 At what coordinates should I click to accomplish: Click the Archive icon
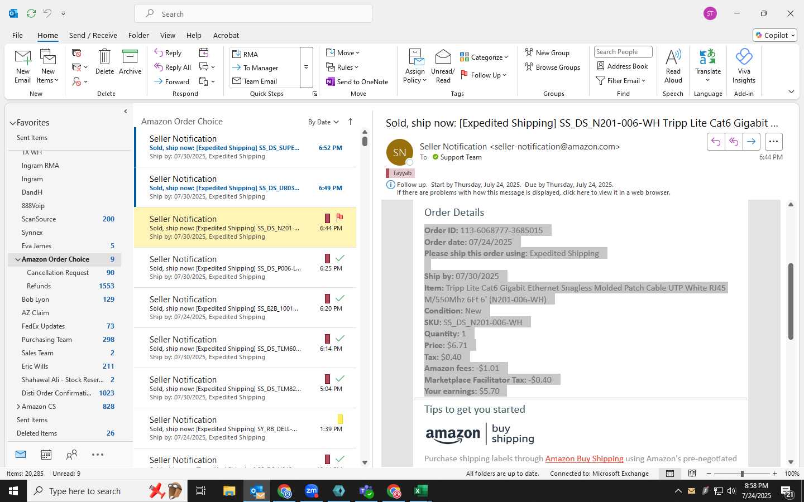point(130,62)
